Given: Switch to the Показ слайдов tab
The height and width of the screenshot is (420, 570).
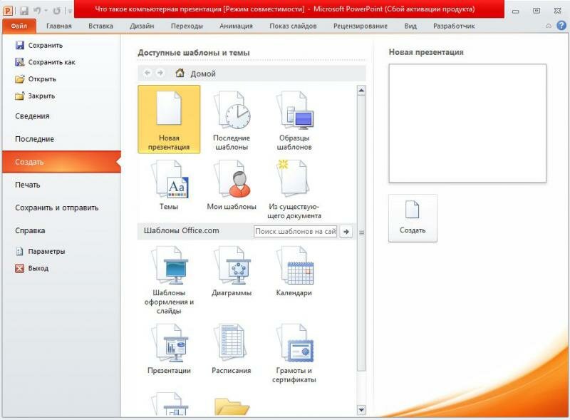Looking at the screenshot, I should pos(293,26).
